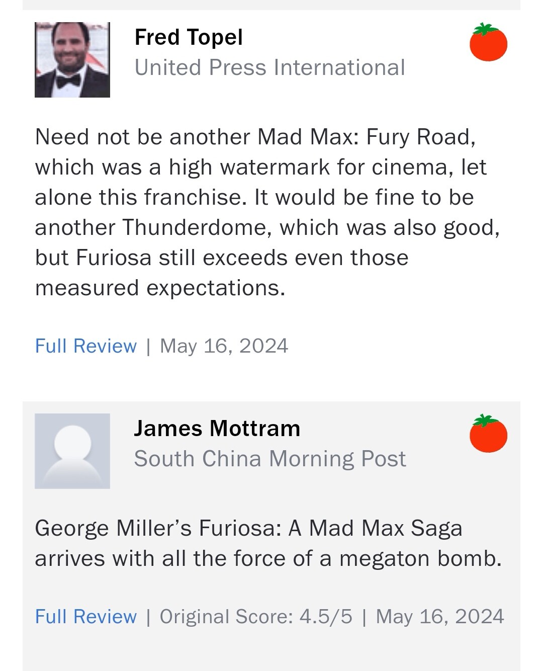Image resolution: width=543 pixels, height=671 pixels.
Task: Click "Mad Max: Fury Road" in Topel's review
Action: coord(366,137)
